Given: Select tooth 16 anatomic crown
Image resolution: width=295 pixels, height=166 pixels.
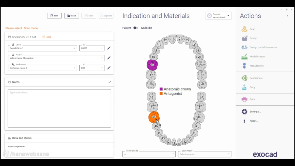Looking at the screenshot, I should coord(152,65).
